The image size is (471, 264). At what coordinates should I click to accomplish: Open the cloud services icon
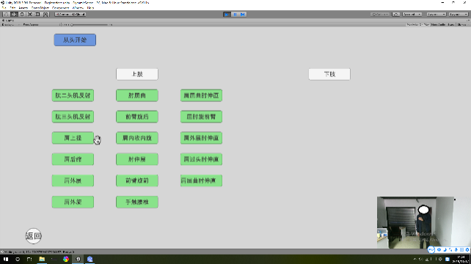(x=396, y=14)
